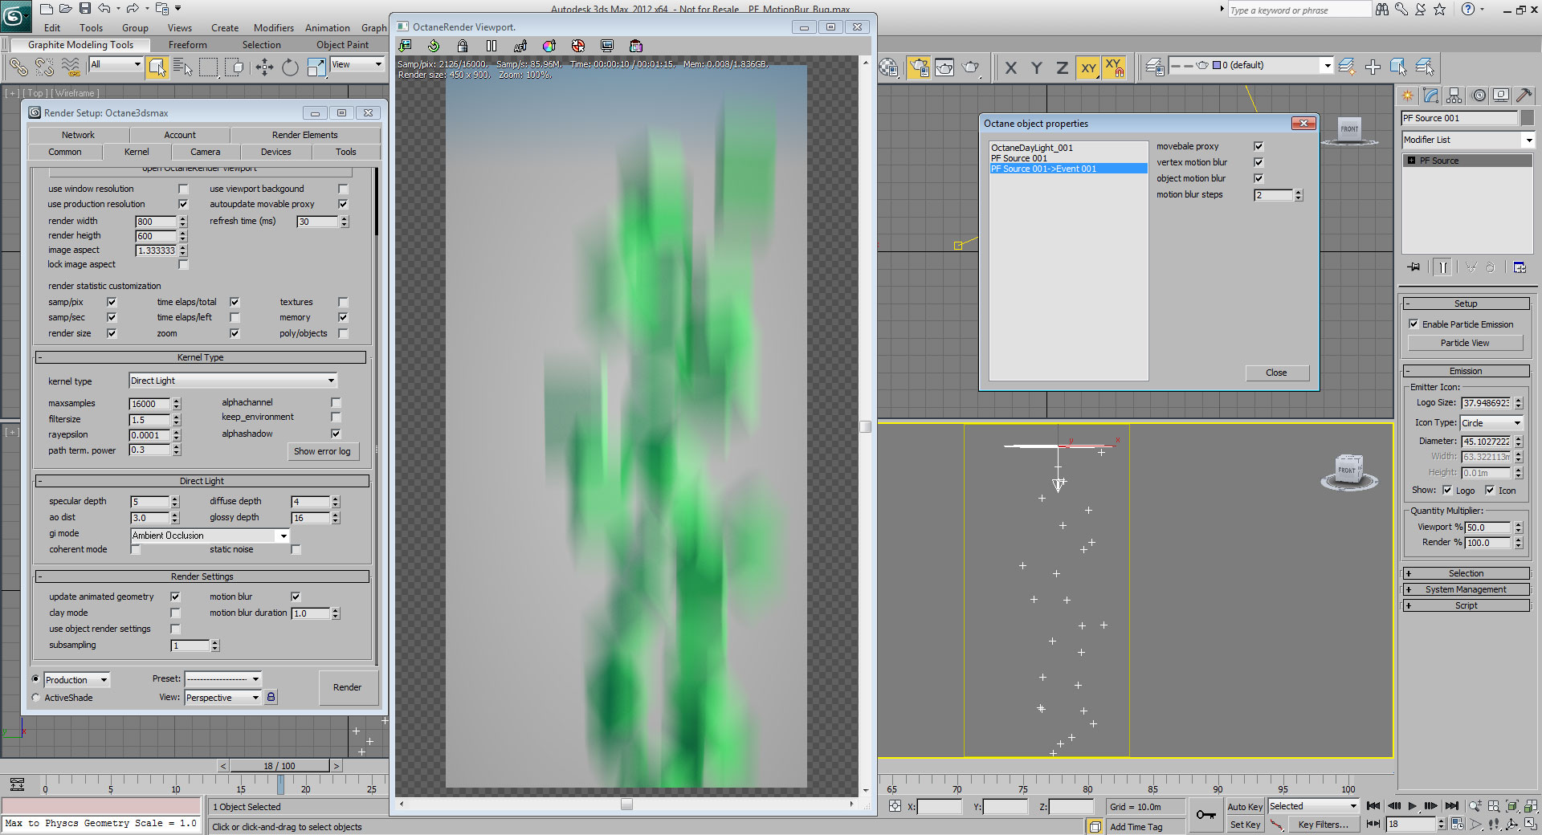
Task: Open the Animation menu
Action: coord(327,28)
